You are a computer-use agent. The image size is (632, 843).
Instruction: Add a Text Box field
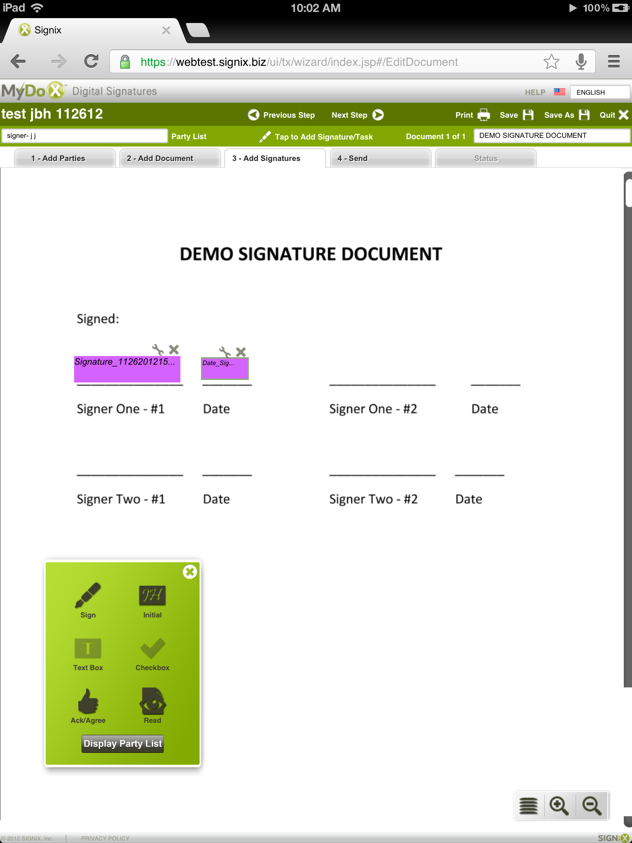88,654
